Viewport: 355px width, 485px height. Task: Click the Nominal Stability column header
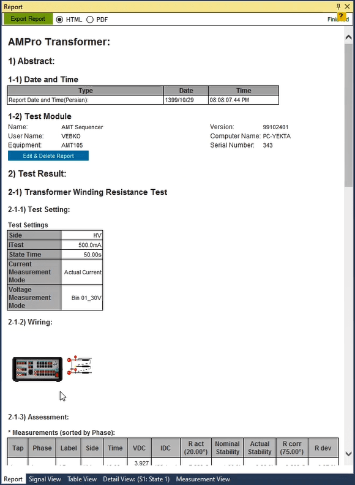pos(228,448)
